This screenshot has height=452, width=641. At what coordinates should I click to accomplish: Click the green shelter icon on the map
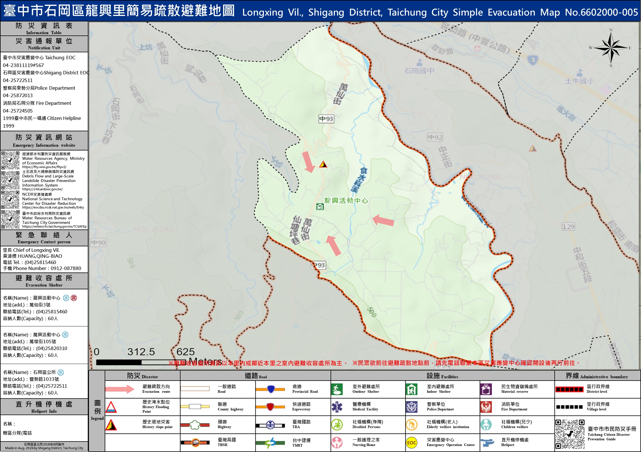pos(320,207)
